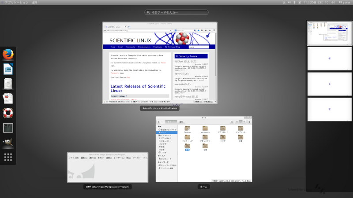Click Firefox back navigation button
The image size is (353, 198).
[105, 30]
